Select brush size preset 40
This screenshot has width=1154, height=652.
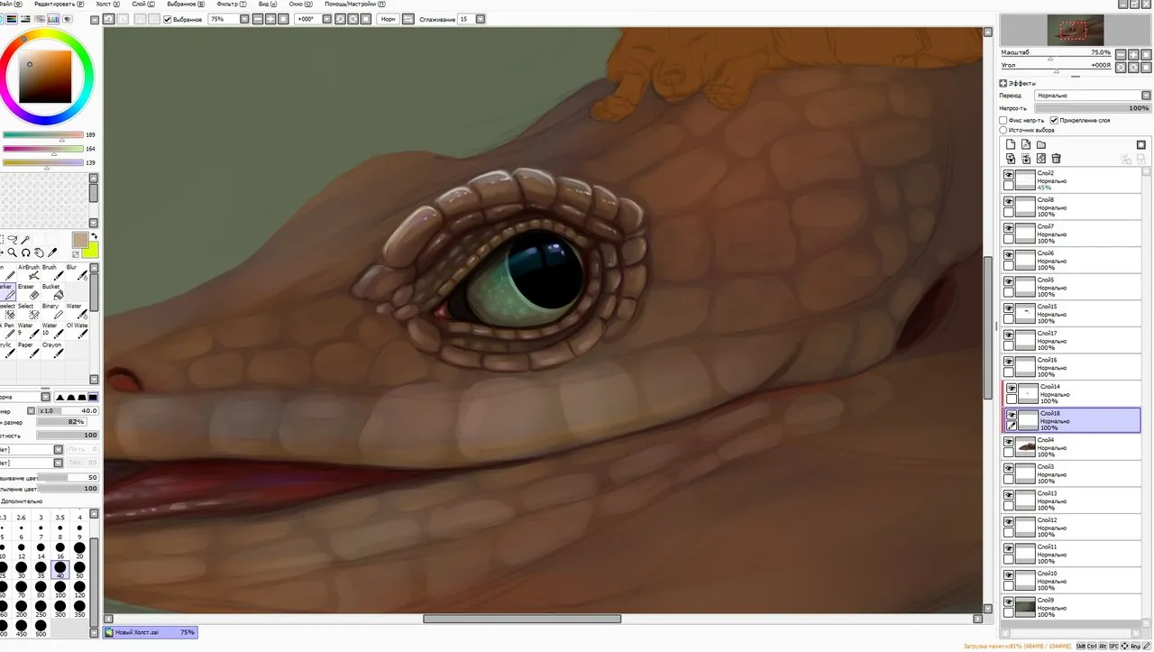click(x=60, y=569)
